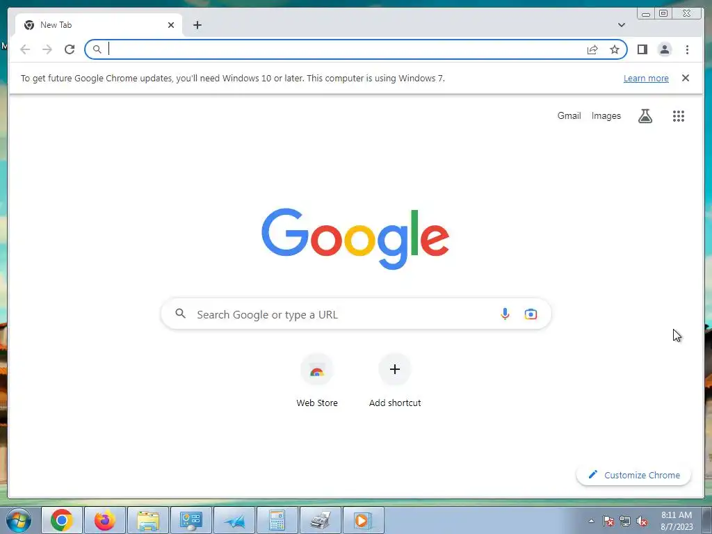
Task: Open the Control Panel taskbar icon
Action: point(191,520)
